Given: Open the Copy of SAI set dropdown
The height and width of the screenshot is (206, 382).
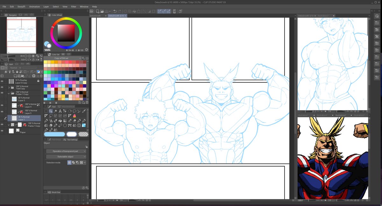Looking at the screenshot, I should tap(62, 58).
